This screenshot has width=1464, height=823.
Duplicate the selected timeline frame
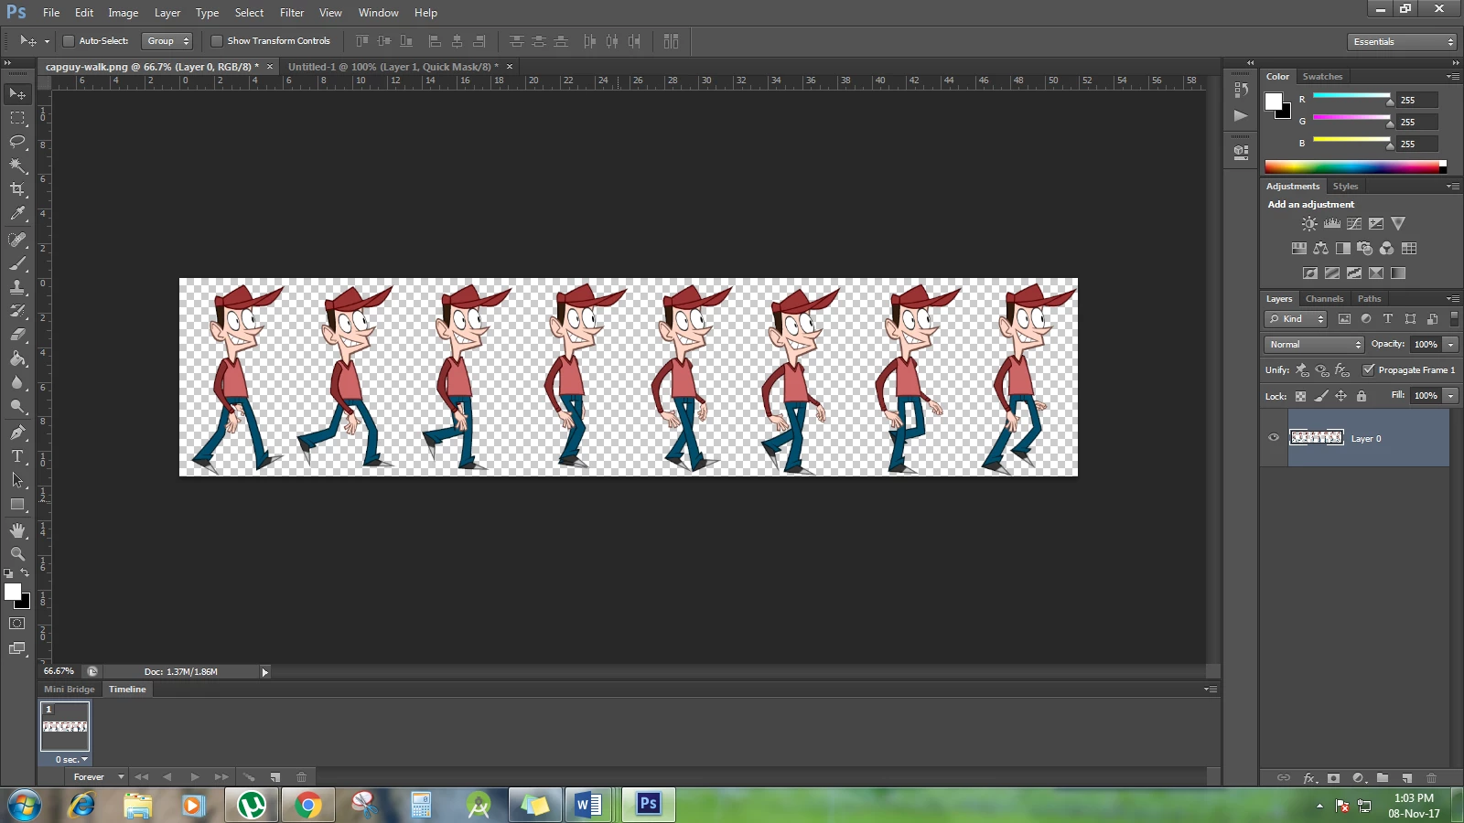(274, 777)
